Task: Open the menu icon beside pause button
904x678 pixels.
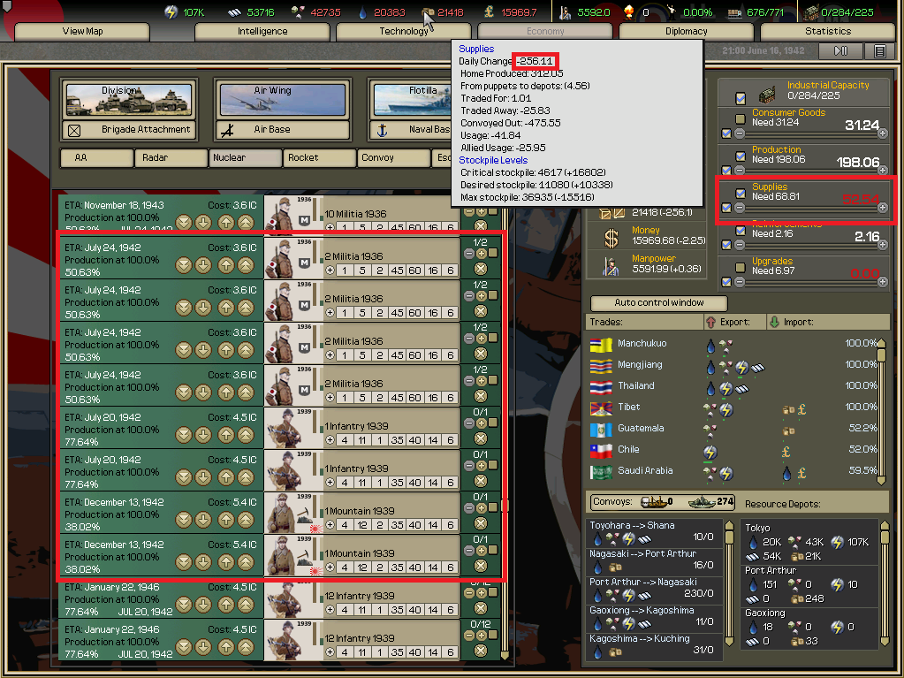Action: 880,50
